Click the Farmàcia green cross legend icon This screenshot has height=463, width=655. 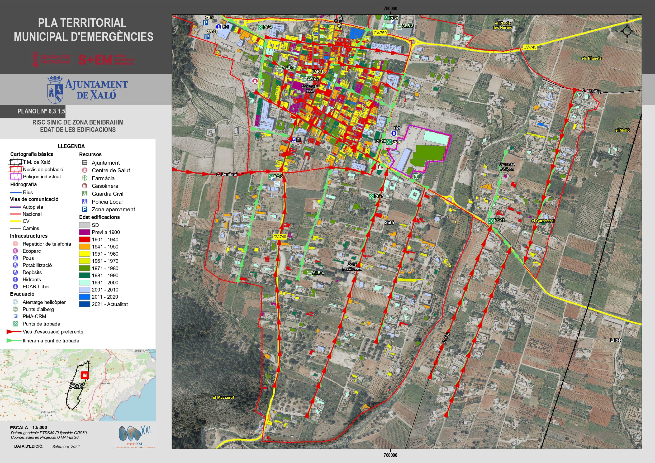(85, 178)
